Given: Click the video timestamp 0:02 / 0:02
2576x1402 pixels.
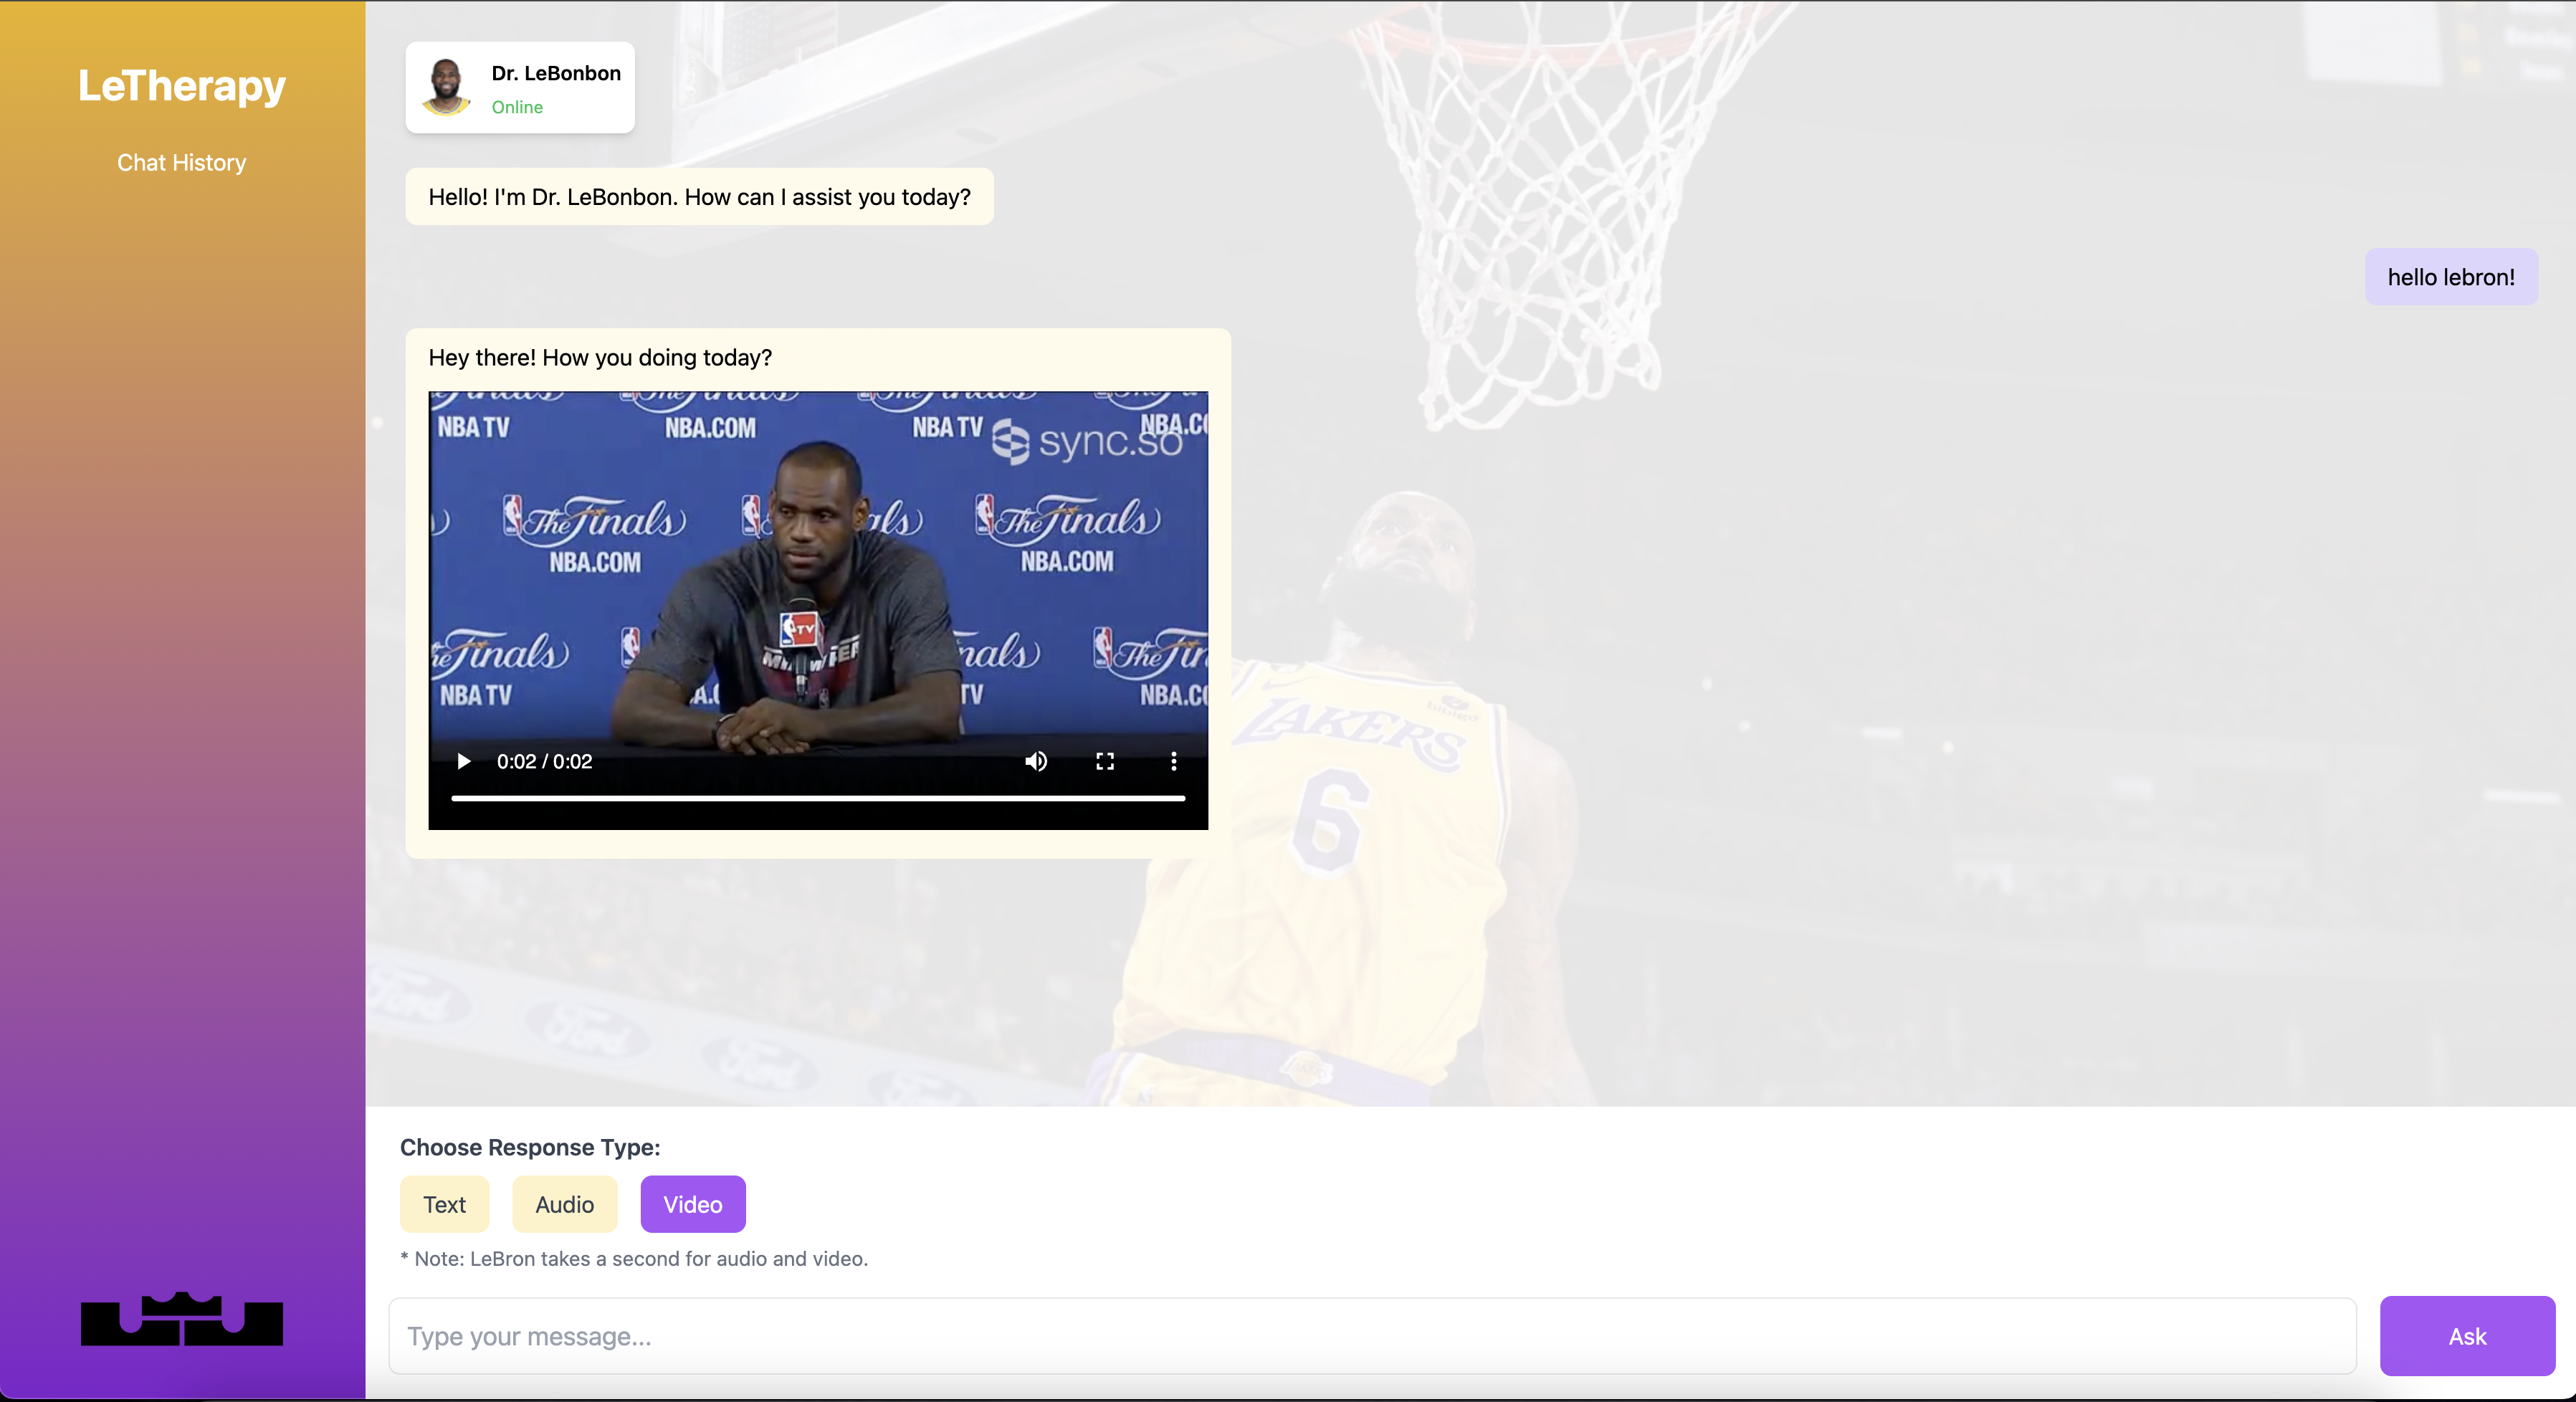Looking at the screenshot, I should click(544, 761).
